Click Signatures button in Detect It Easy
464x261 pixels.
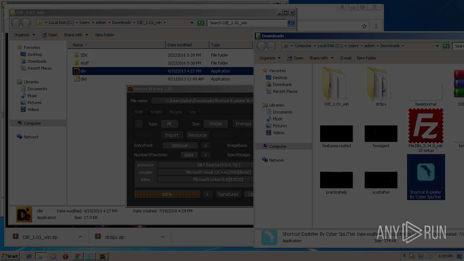point(228,194)
